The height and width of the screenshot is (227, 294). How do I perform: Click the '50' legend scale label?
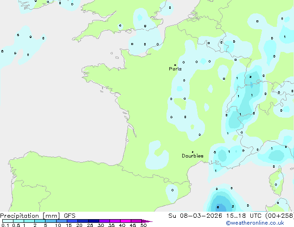[143, 225]
